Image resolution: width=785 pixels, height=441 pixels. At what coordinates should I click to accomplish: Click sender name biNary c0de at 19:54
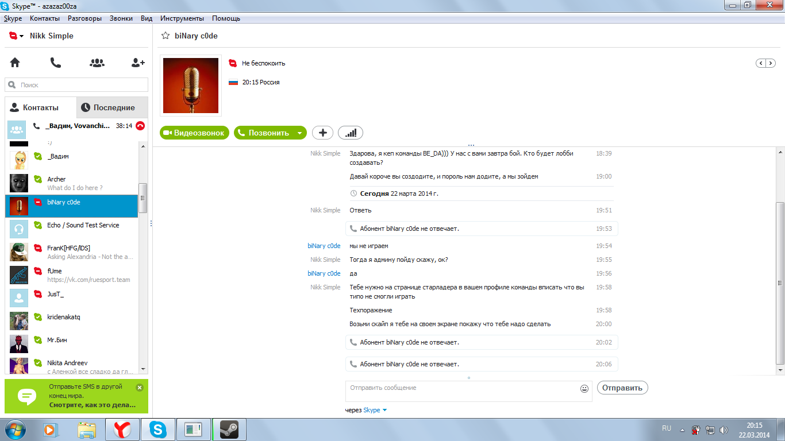click(324, 246)
